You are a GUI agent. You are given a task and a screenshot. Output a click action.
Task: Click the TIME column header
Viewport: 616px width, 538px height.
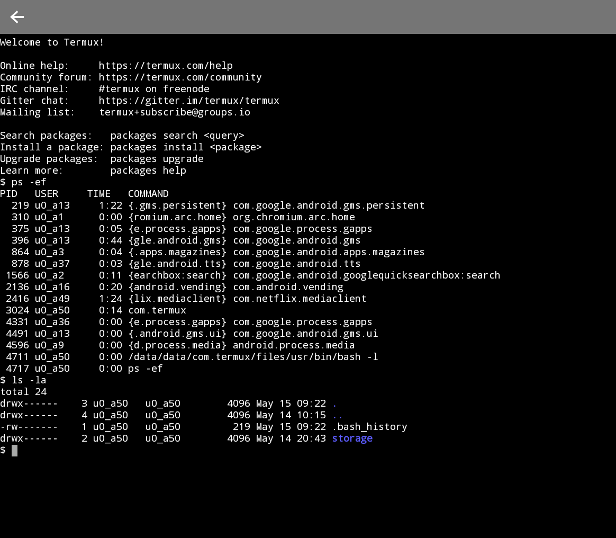pos(98,194)
